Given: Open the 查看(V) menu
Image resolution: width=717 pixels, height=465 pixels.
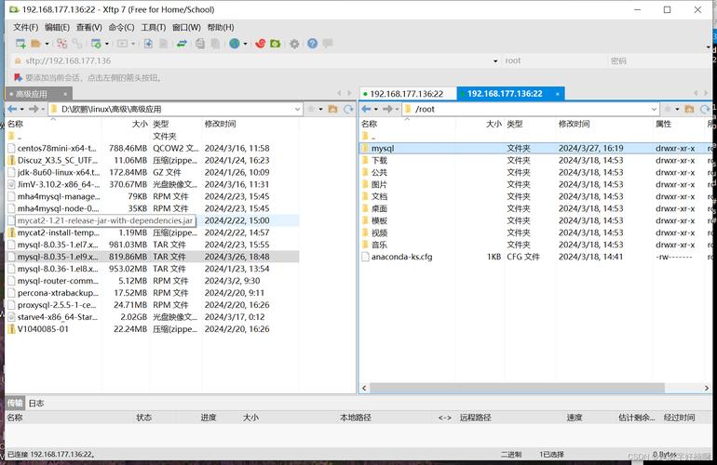Looking at the screenshot, I should tap(88, 27).
